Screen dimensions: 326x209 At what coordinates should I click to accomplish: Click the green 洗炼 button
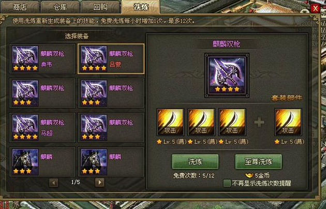tap(195, 161)
